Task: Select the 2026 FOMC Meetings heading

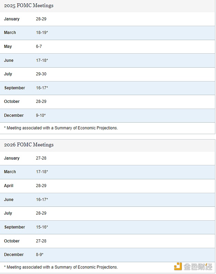Action: [x=29, y=145]
